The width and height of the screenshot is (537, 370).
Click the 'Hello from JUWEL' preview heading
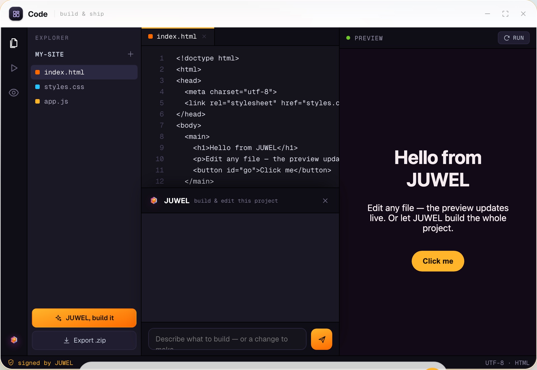(x=438, y=168)
